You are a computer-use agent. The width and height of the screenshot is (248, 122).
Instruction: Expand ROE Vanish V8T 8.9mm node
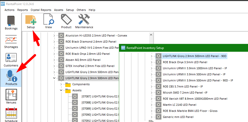(x=151, y=99)
